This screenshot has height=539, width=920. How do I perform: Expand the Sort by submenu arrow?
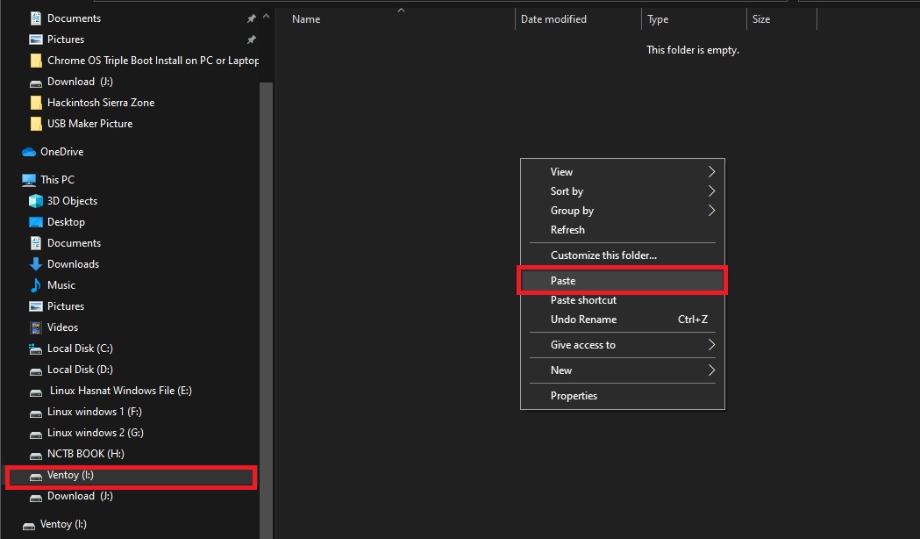click(x=711, y=191)
